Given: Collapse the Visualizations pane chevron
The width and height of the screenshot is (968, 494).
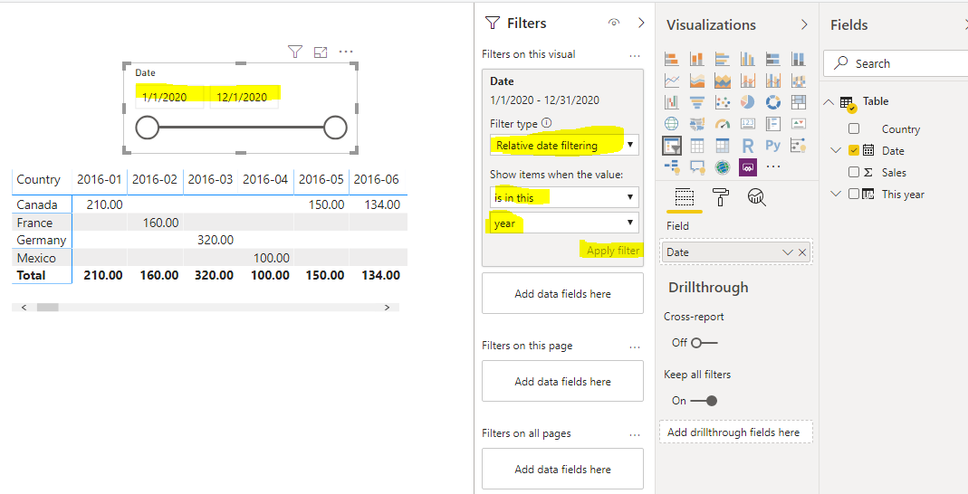Looking at the screenshot, I should coord(804,24).
